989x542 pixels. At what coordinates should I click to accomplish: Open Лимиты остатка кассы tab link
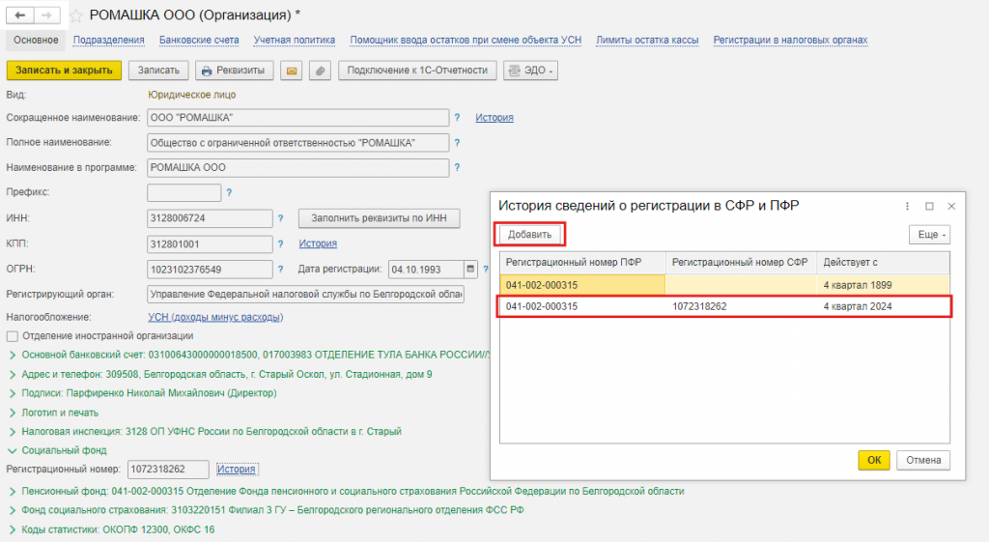tap(647, 41)
